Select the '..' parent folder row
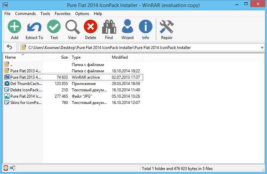 coord(73,65)
